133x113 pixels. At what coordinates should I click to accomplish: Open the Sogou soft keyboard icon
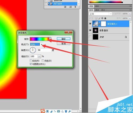[x=59, y=111]
